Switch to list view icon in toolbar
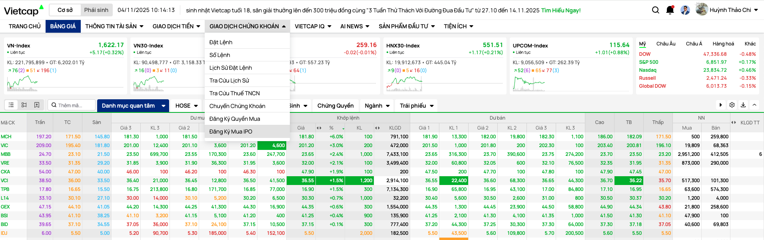This screenshot has height=240, width=764. [11, 105]
